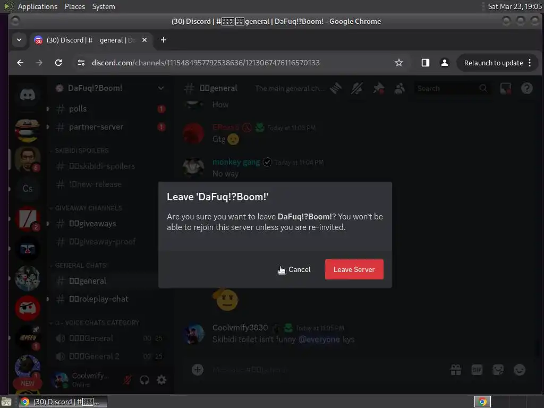Viewport: 544px width, 408px height.
Task: Open the Applications menu
Action: tap(38, 6)
